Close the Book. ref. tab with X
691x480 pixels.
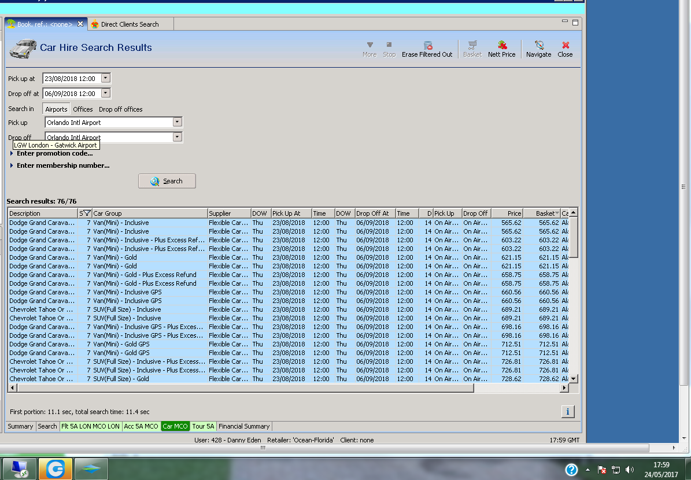[80, 24]
